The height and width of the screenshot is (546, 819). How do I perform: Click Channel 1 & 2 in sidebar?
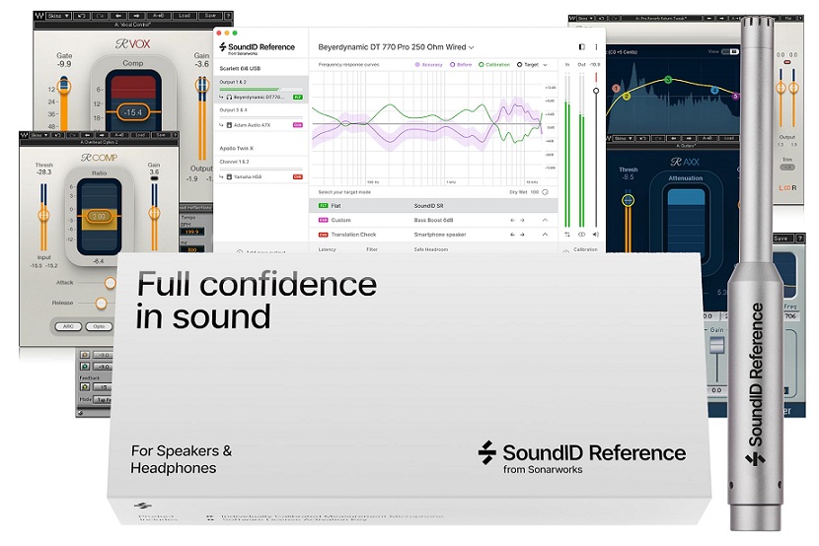(234, 162)
